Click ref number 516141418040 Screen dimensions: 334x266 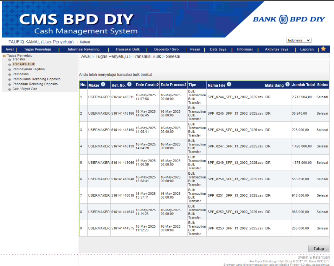coord(123,179)
